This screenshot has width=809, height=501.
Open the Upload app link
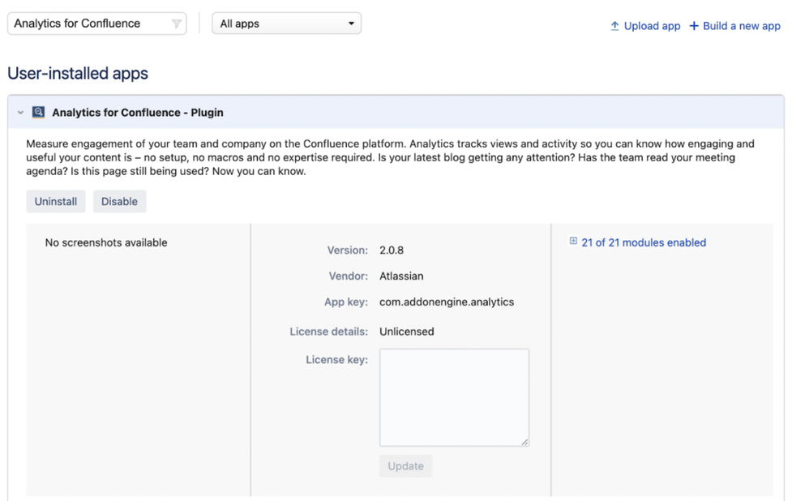click(x=652, y=26)
